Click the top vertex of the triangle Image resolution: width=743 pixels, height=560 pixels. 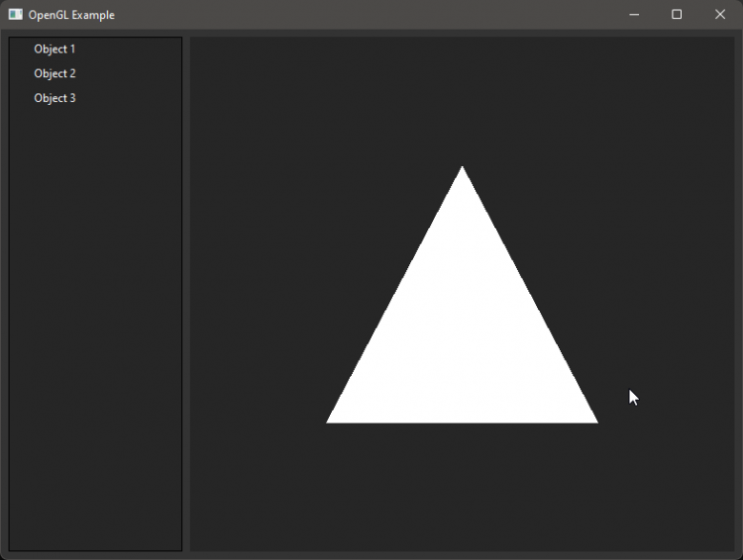click(462, 170)
